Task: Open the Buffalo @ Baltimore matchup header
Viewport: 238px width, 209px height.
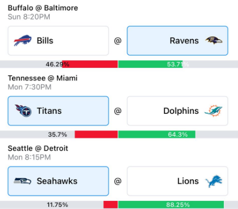Action: 43,8
